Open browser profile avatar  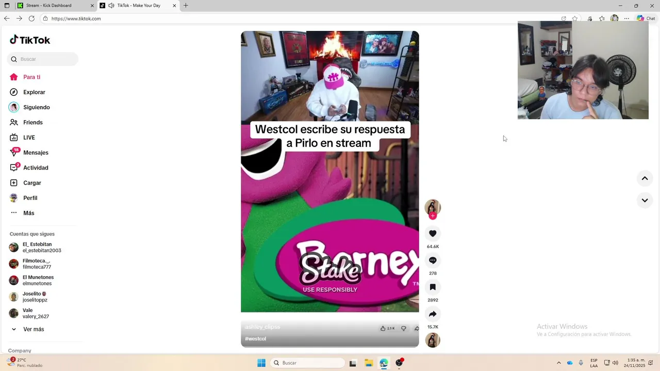614,19
